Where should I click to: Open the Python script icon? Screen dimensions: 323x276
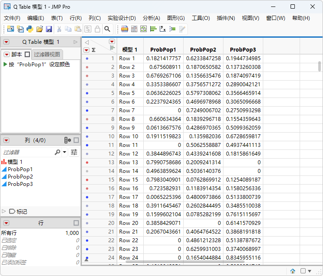30,29
